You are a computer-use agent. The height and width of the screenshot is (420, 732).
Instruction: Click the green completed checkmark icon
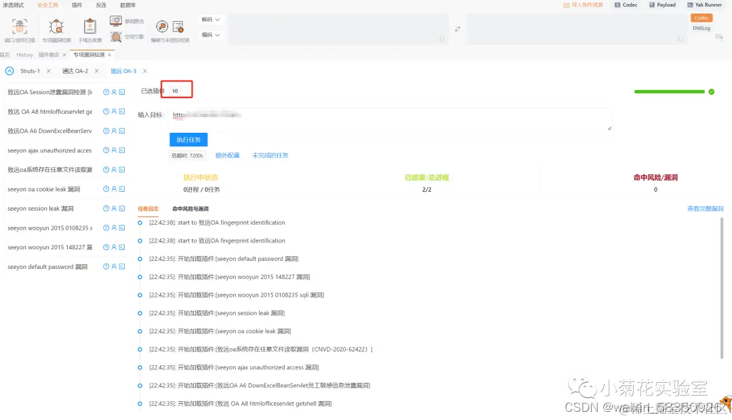pos(711,91)
